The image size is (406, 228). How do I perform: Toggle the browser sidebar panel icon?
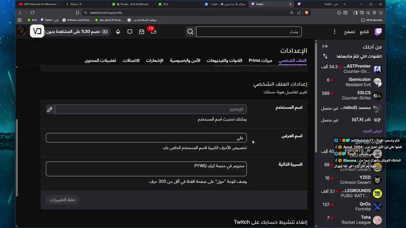(x=355, y=13)
